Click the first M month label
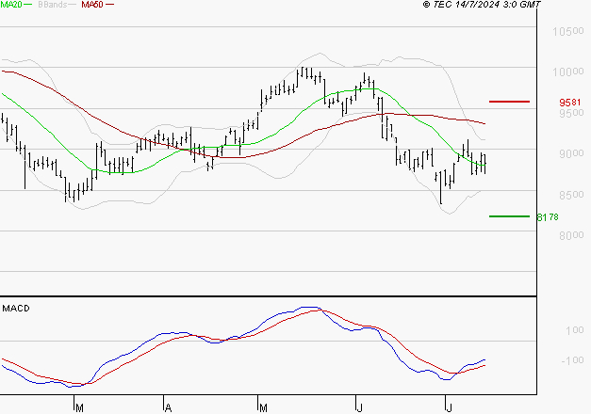591x414 pixels. (x=79, y=408)
